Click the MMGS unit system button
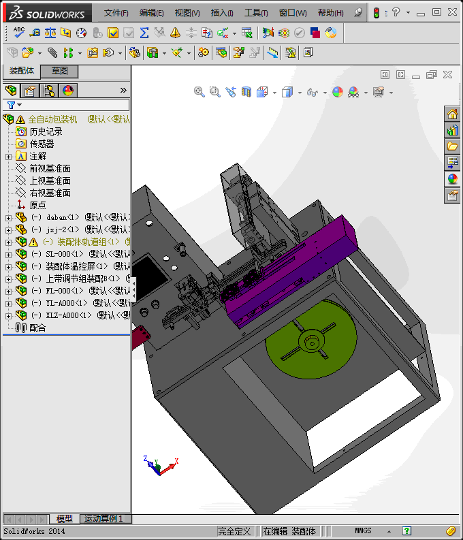 pyautogui.click(x=363, y=530)
